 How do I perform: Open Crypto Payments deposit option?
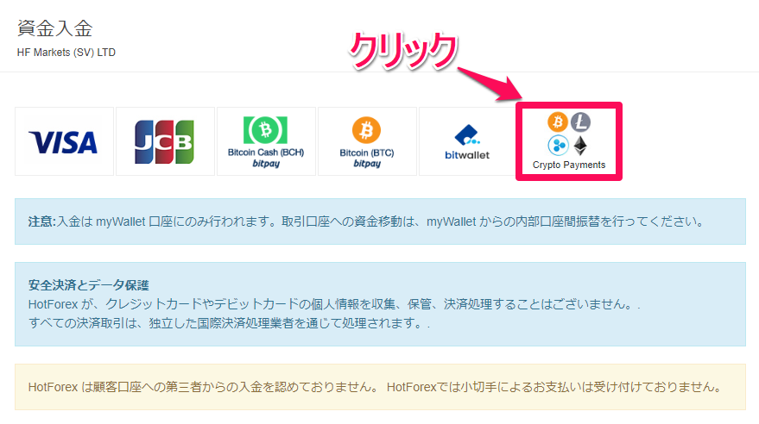click(569, 141)
